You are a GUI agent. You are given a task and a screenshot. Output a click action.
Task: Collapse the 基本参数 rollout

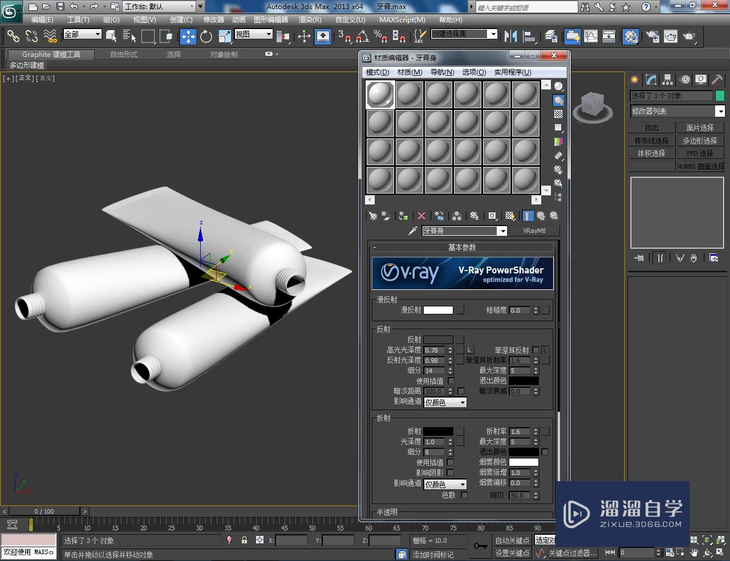tap(462, 247)
